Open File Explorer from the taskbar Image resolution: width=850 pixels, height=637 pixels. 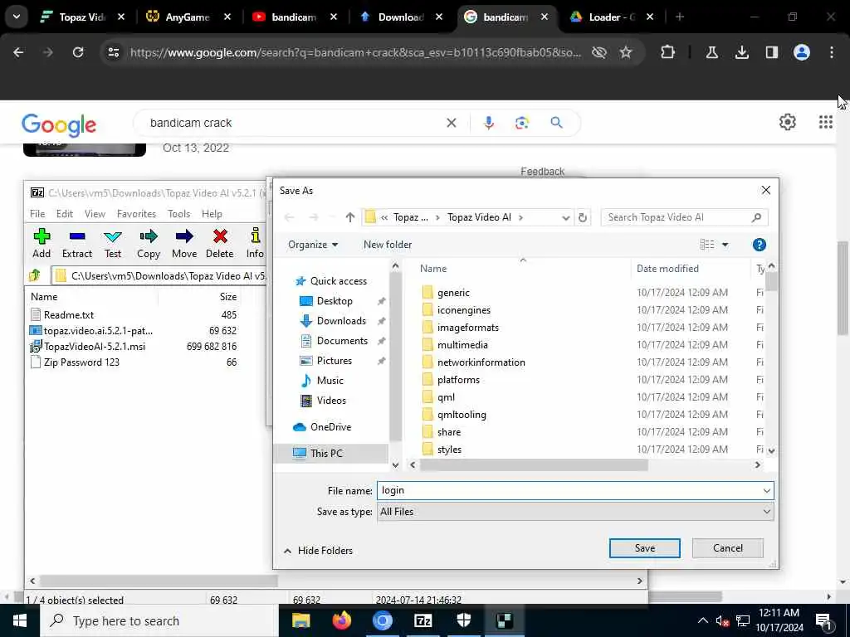tap(300, 620)
